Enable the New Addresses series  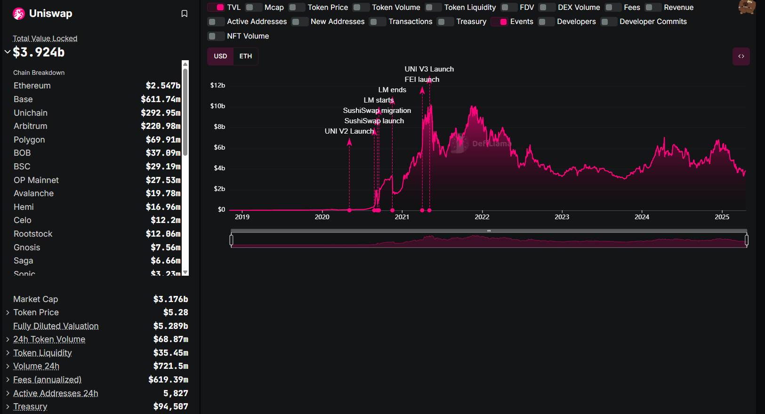[x=300, y=22]
